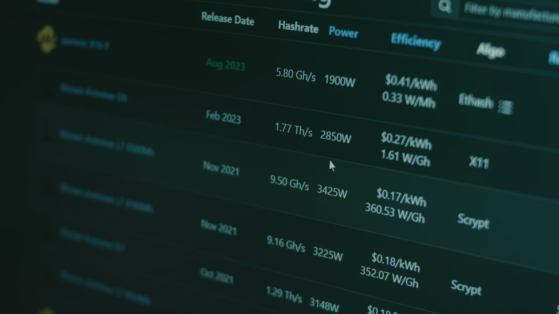Open the Jasminer X16-P miner link

click(85, 43)
